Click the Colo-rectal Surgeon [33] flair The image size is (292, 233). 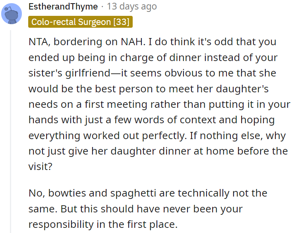click(80, 22)
